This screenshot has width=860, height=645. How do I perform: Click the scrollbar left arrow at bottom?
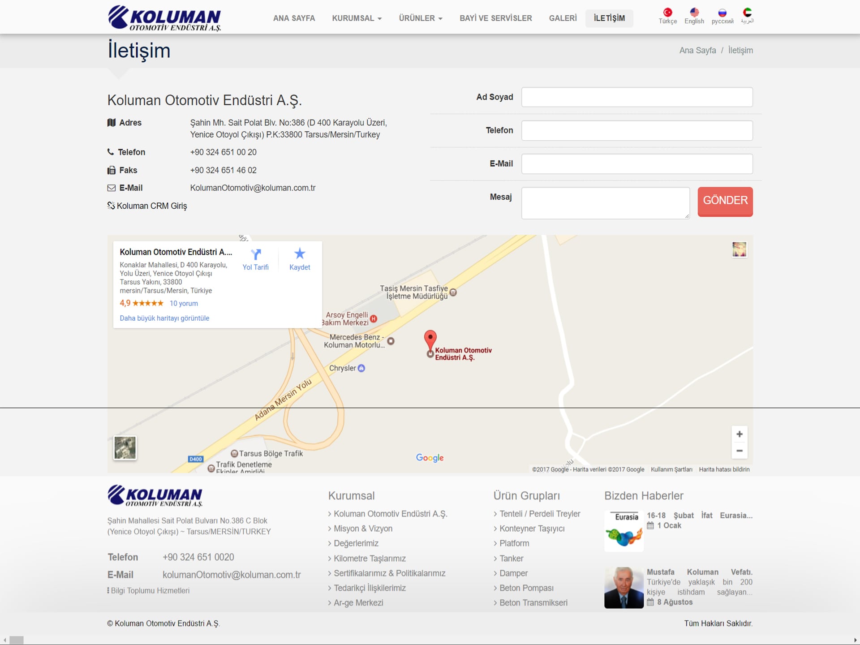[x=4, y=640]
